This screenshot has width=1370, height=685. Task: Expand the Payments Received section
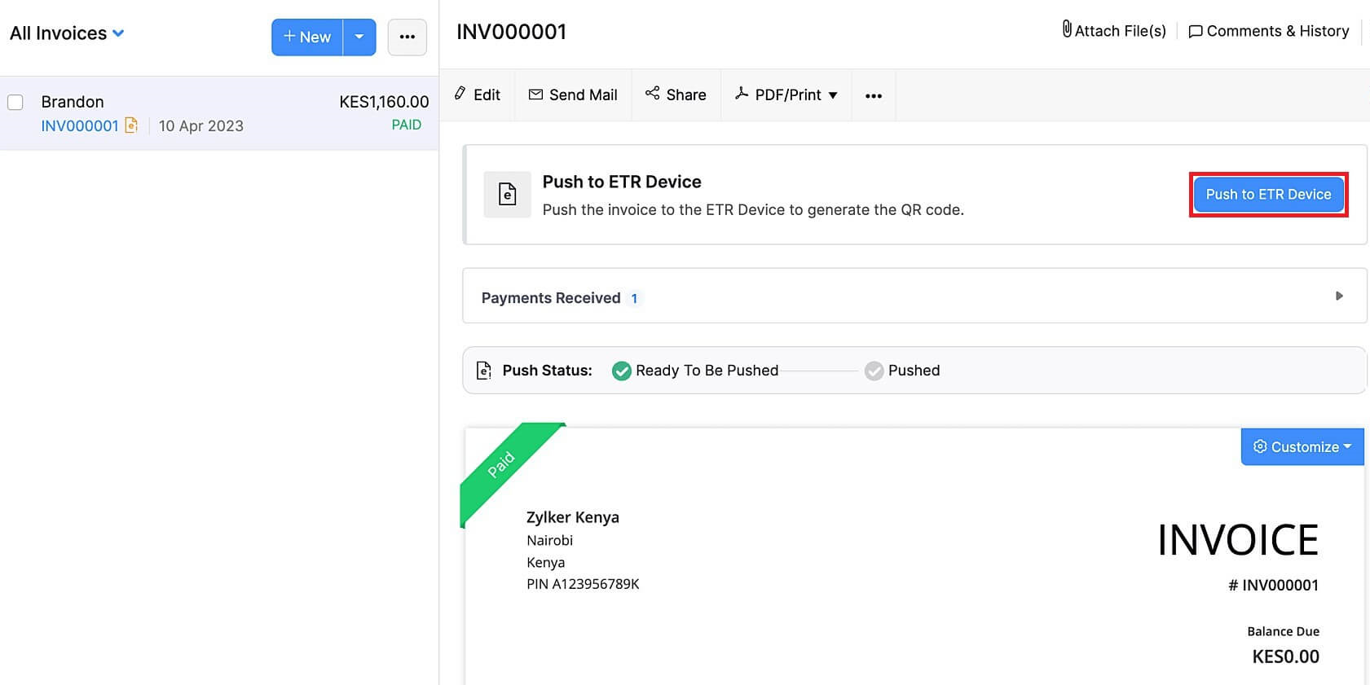pos(1338,296)
